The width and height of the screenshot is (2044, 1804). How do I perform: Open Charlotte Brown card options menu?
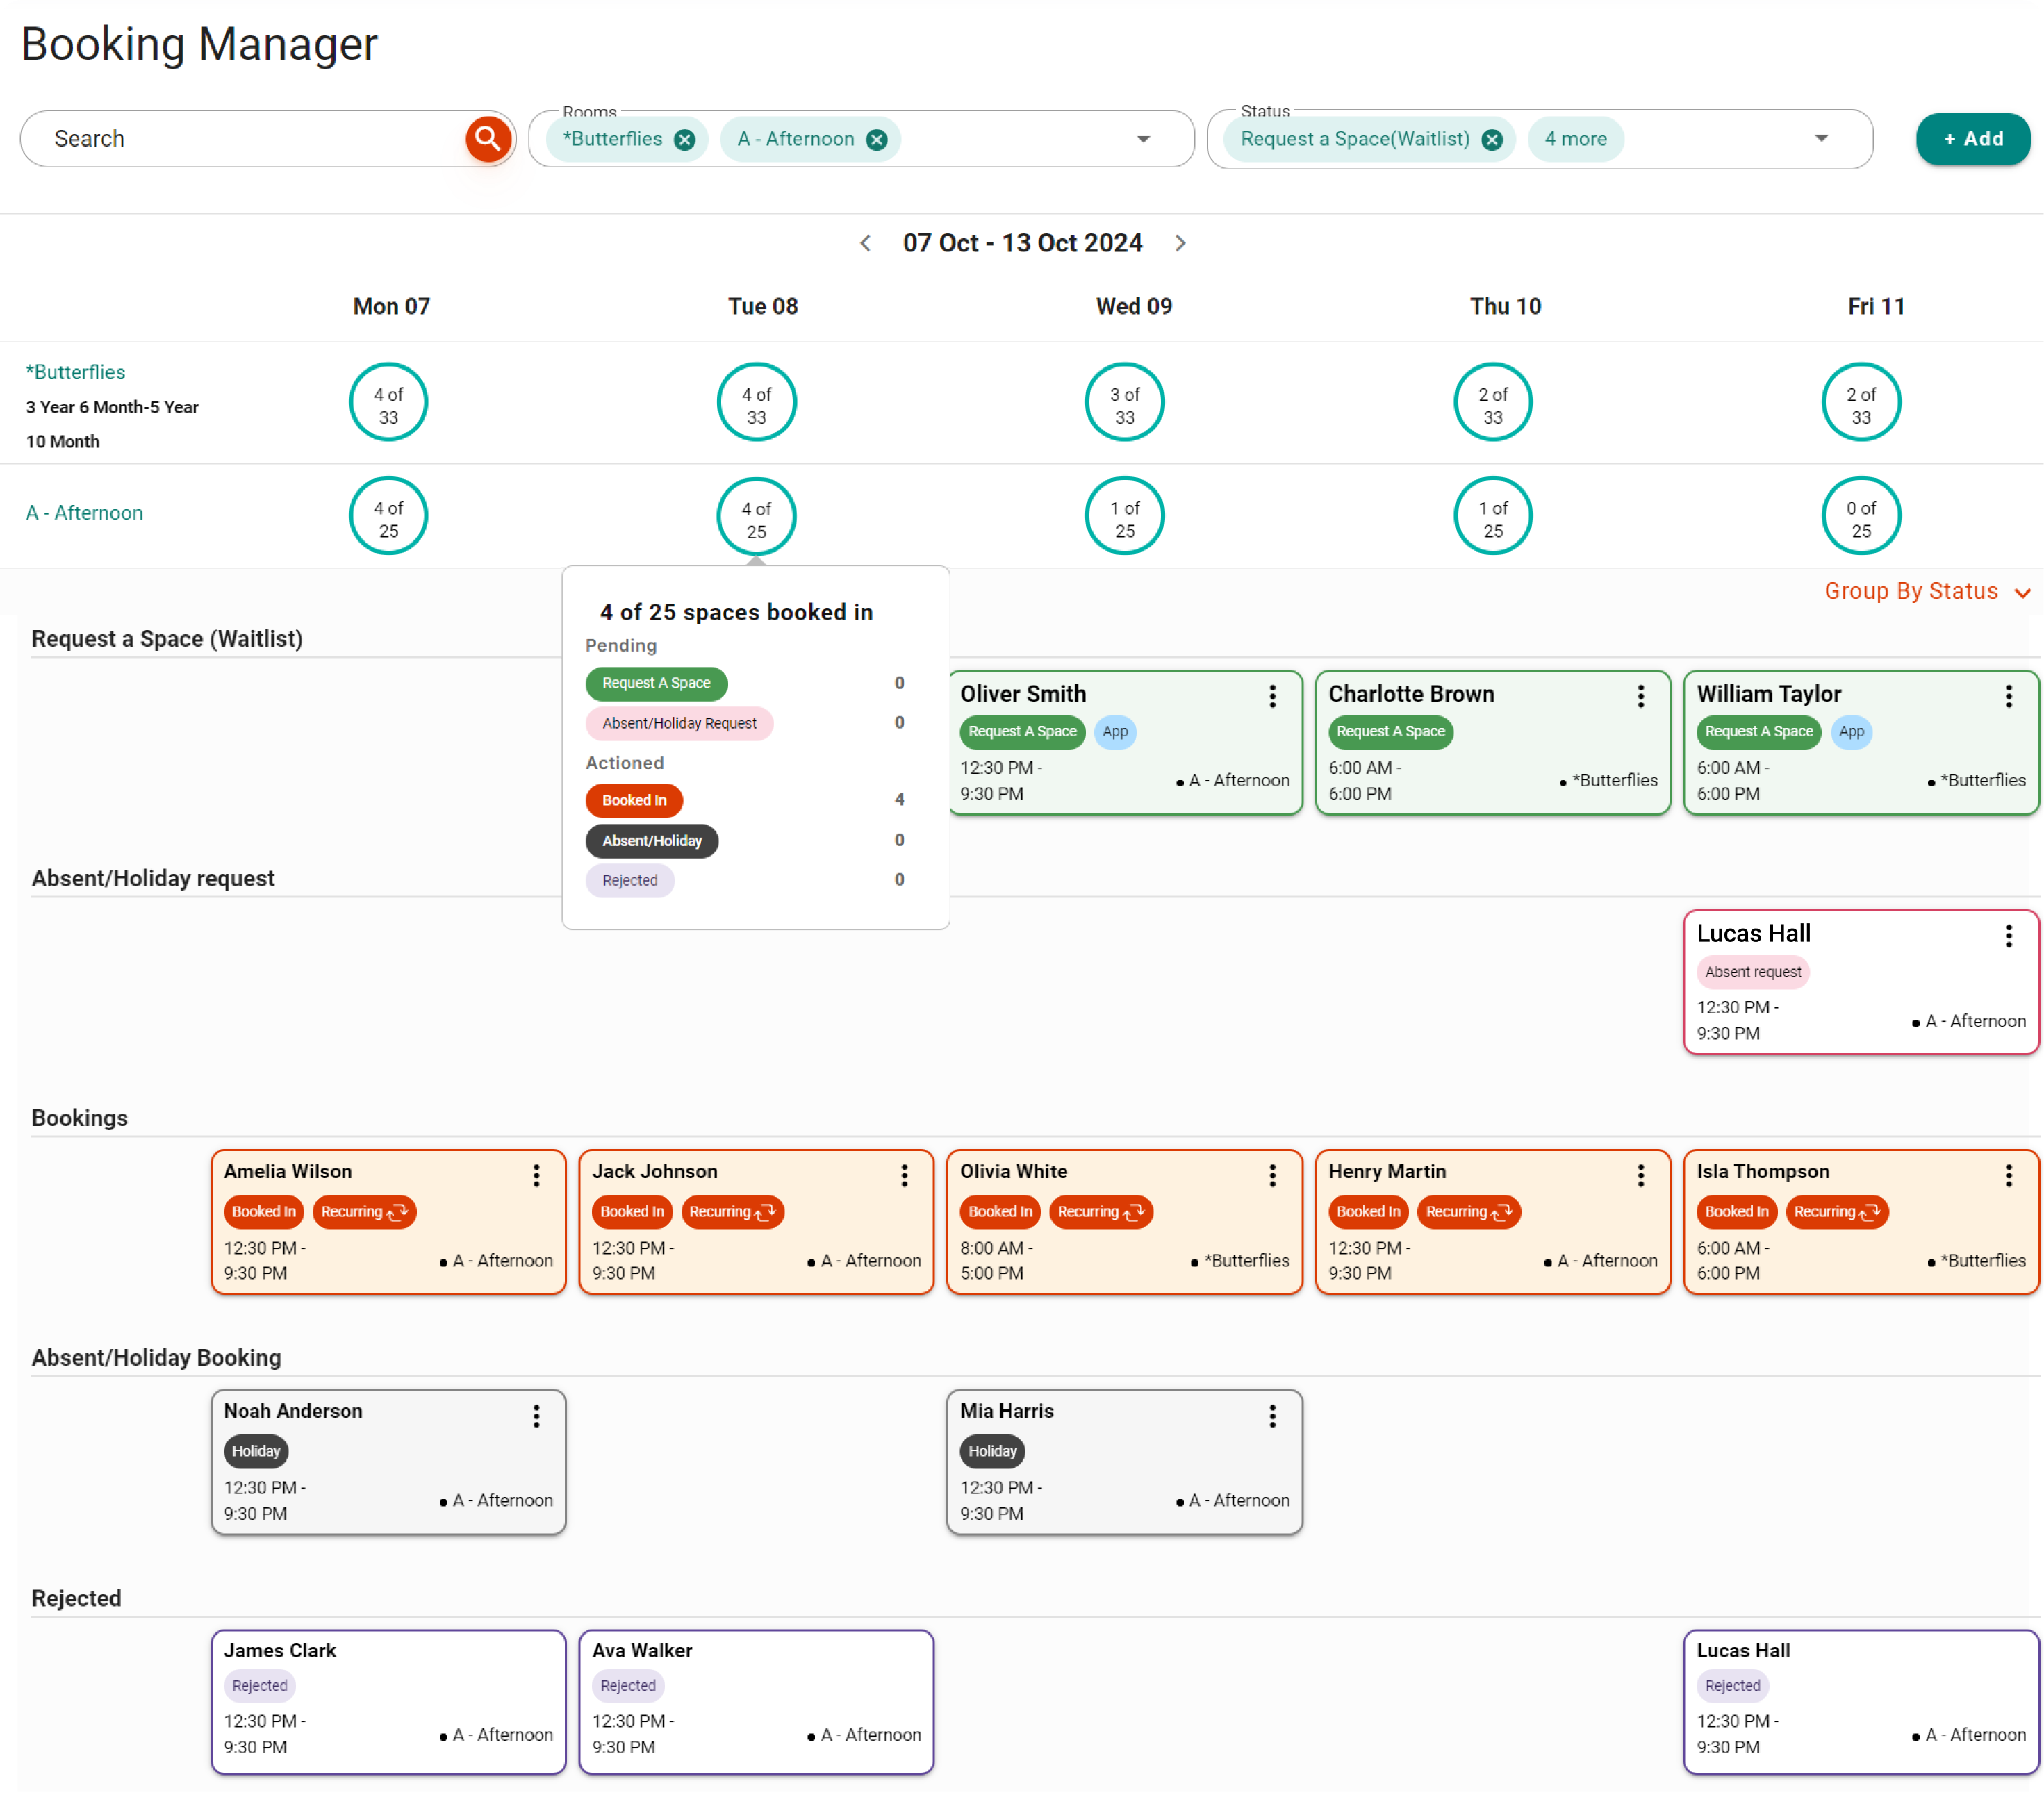tap(1641, 696)
